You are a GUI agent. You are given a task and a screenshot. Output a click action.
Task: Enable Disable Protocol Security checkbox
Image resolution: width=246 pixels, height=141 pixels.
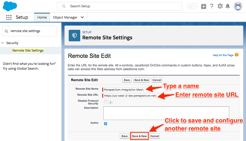(106, 102)
